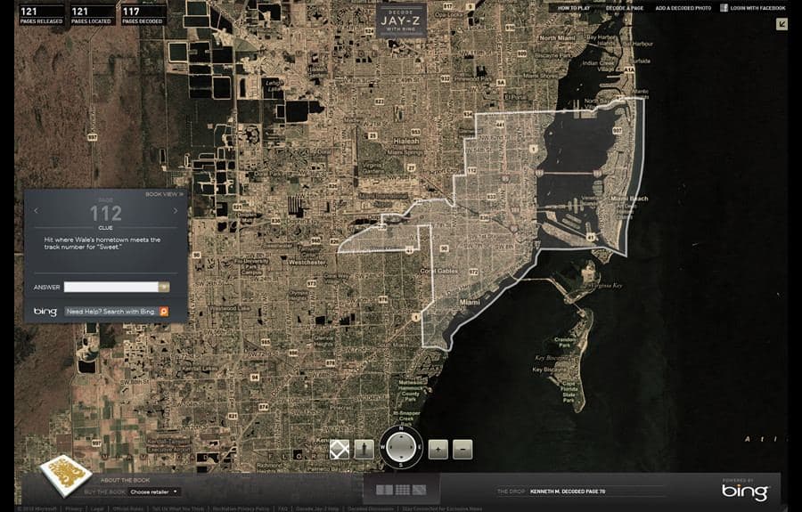Click the North Miami map label
This screenshot has width=802, height=512.
[x=558, y=37]
